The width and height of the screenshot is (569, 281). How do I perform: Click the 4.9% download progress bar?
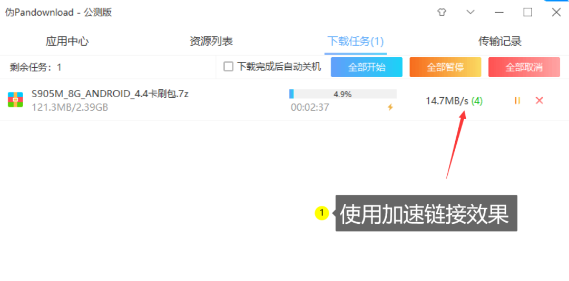pyautogui.click(x=343, y=95)
